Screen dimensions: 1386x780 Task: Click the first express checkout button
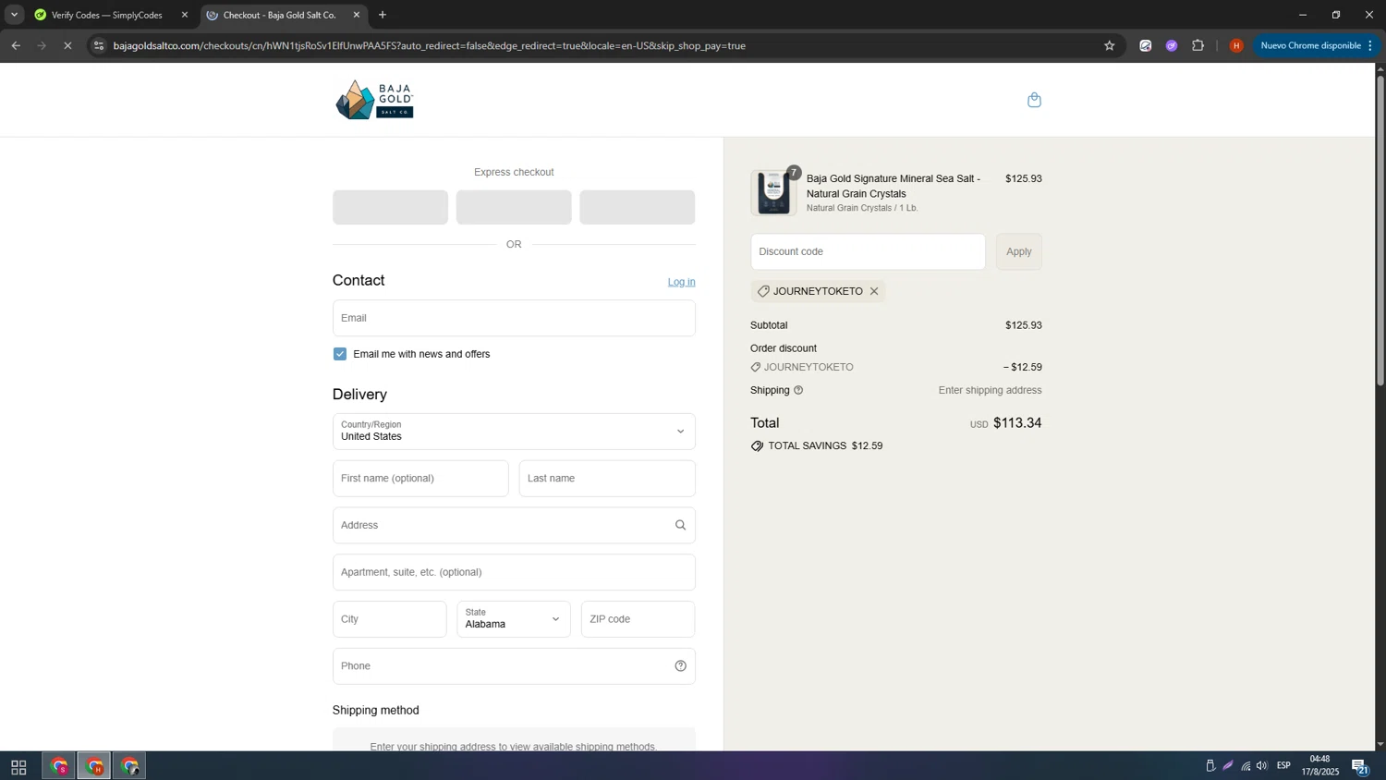pos(390,207)
